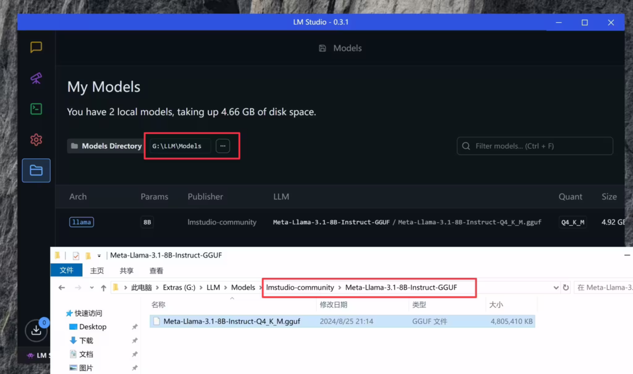This screenshot has height=374, width=633.
Task: Expand the quick access toolbar customization arrow
Action: point(99,256)
